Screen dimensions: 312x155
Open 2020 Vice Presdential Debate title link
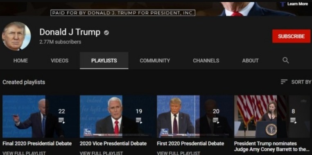coord(113,144)
